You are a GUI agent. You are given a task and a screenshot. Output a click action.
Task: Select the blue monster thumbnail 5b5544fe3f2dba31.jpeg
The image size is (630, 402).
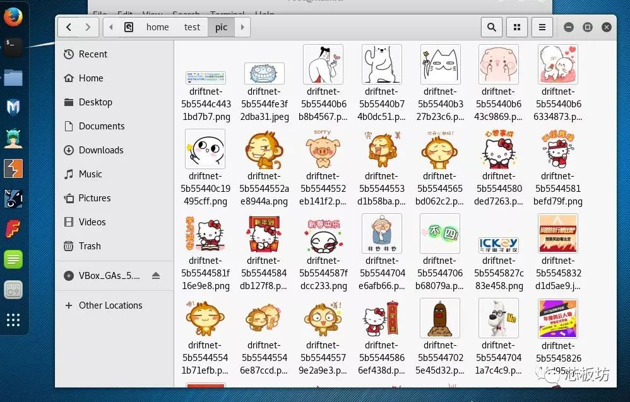point(264,73)
